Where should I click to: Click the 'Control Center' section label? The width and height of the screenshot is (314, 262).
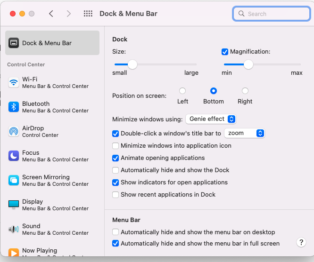[26, 64]
